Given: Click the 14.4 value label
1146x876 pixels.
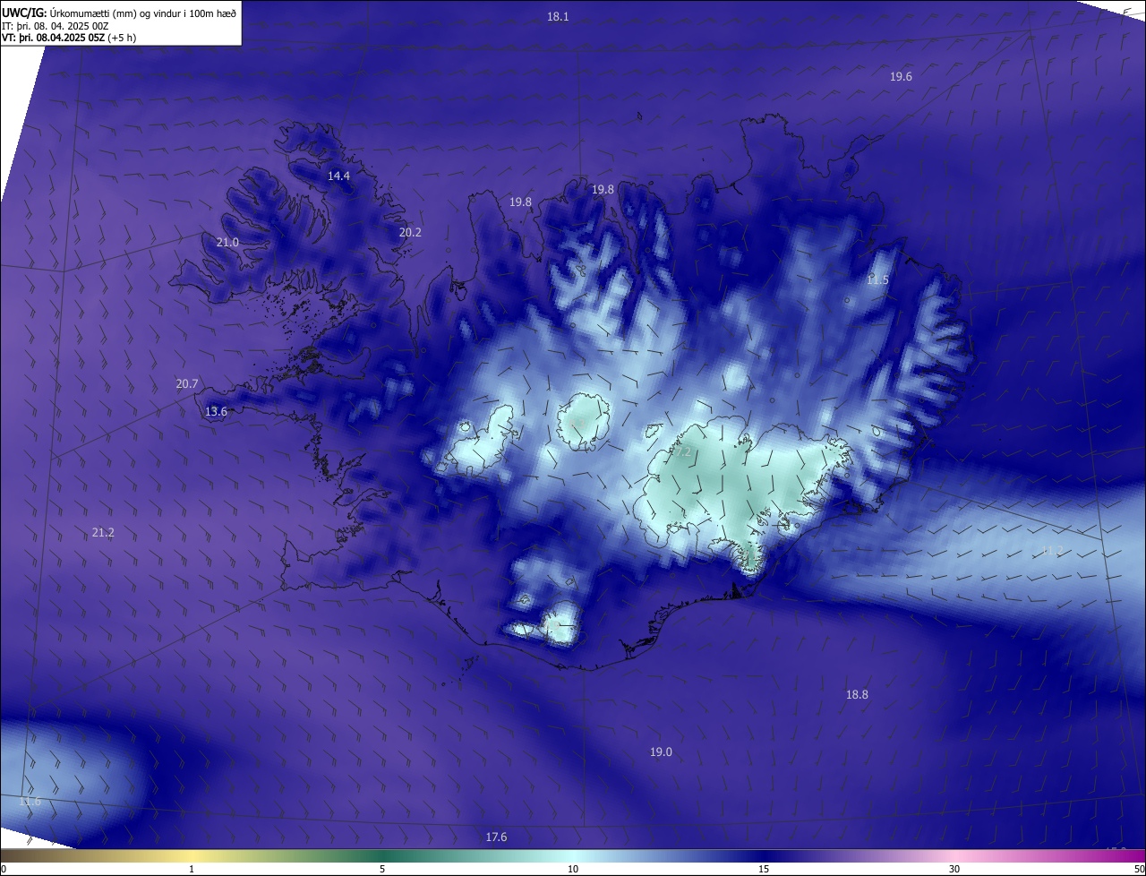Looking at the screenshot, I should [x=338, y=176].
